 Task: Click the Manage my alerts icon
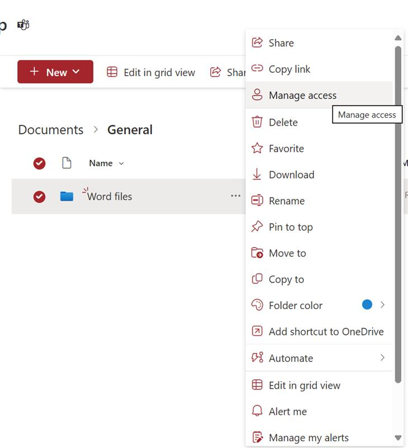tap(258, 437)
